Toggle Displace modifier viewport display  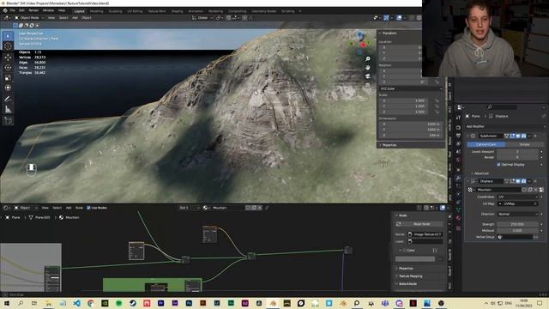click(x=518, y=181)
